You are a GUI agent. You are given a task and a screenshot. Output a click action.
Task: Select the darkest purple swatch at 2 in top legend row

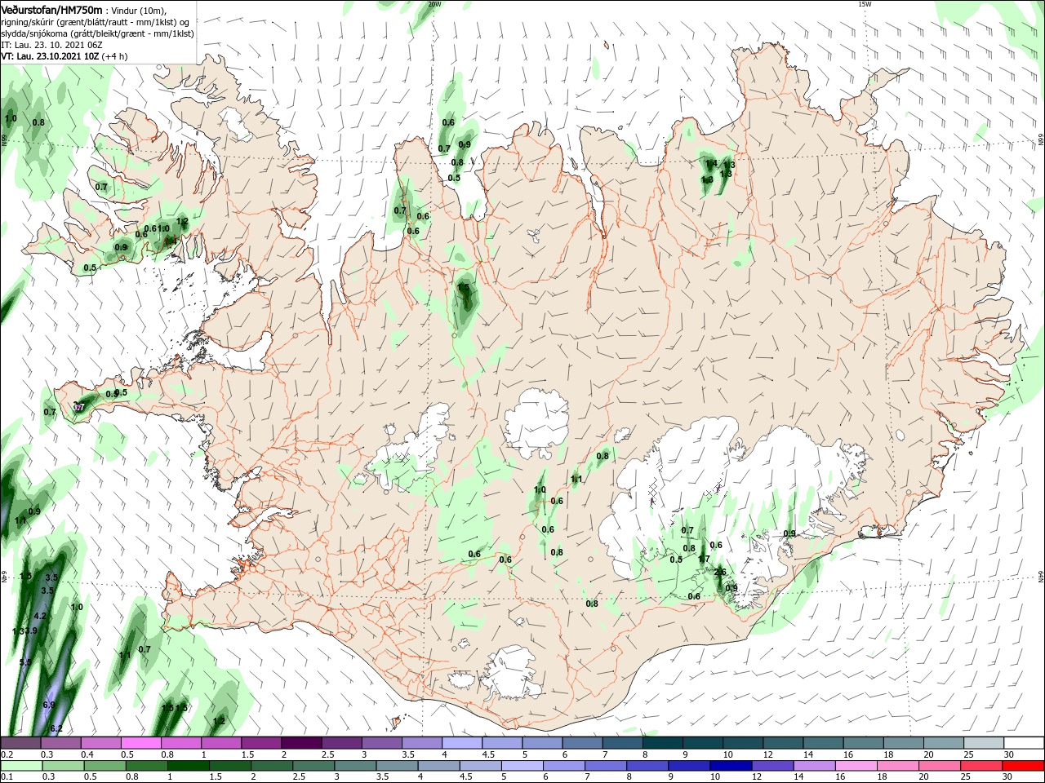pyautogui.click(x=301, y=743)
